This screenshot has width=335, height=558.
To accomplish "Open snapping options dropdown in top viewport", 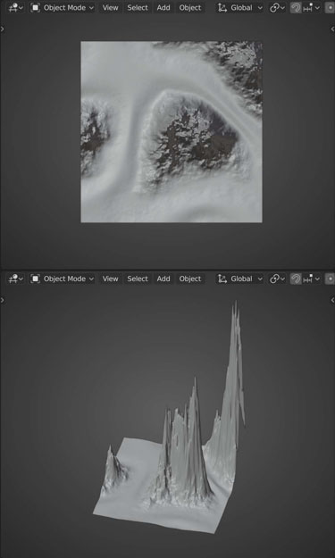I will pyautogui.click(x=311, y=7).
